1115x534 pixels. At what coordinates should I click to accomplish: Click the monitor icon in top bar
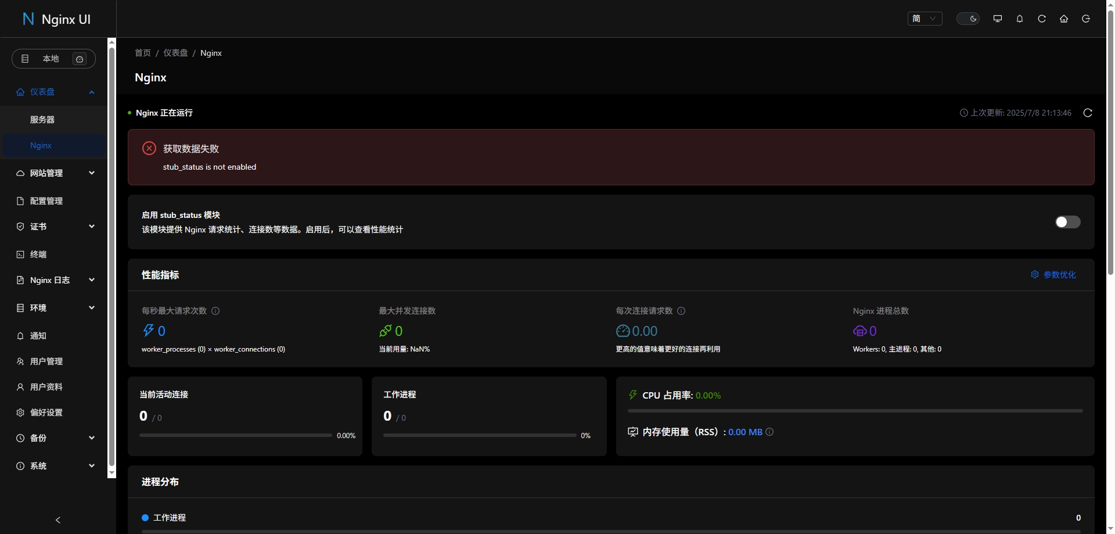click(998, 19)
